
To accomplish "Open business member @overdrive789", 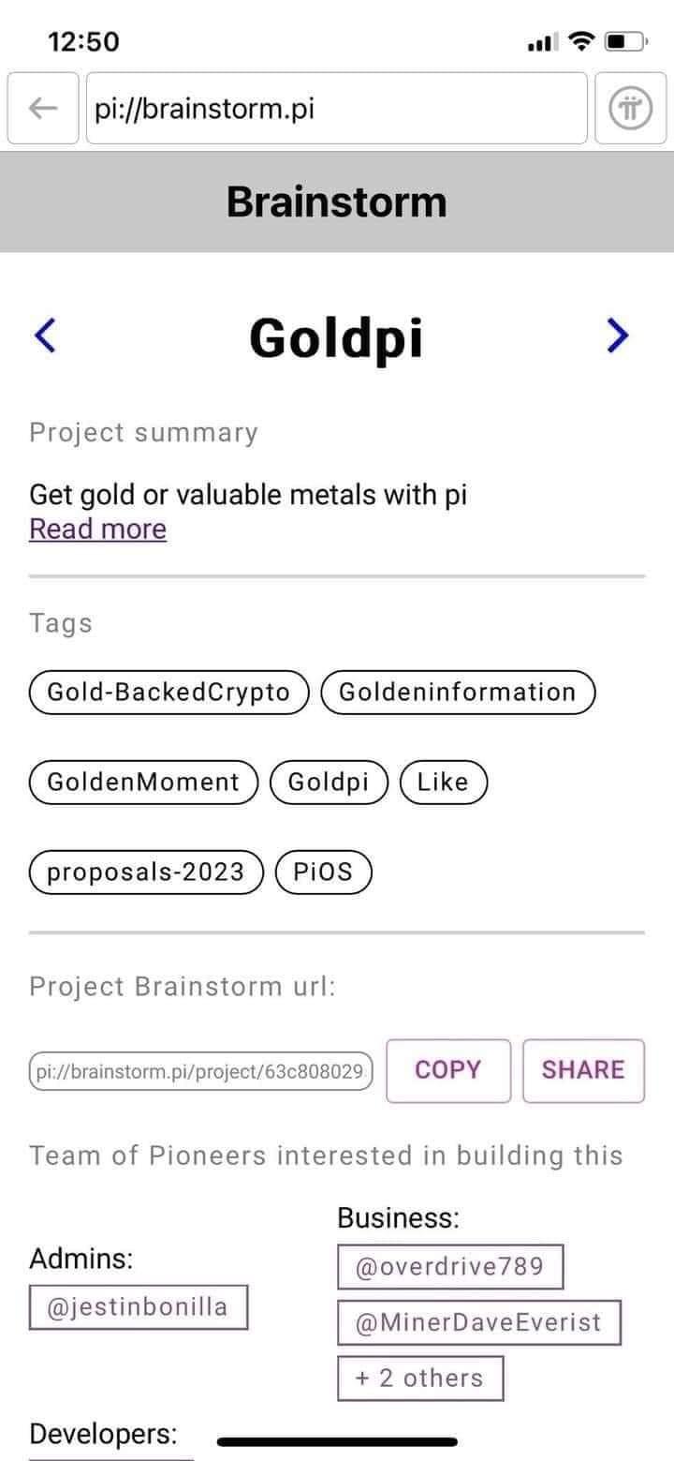I will [449, 1267].
